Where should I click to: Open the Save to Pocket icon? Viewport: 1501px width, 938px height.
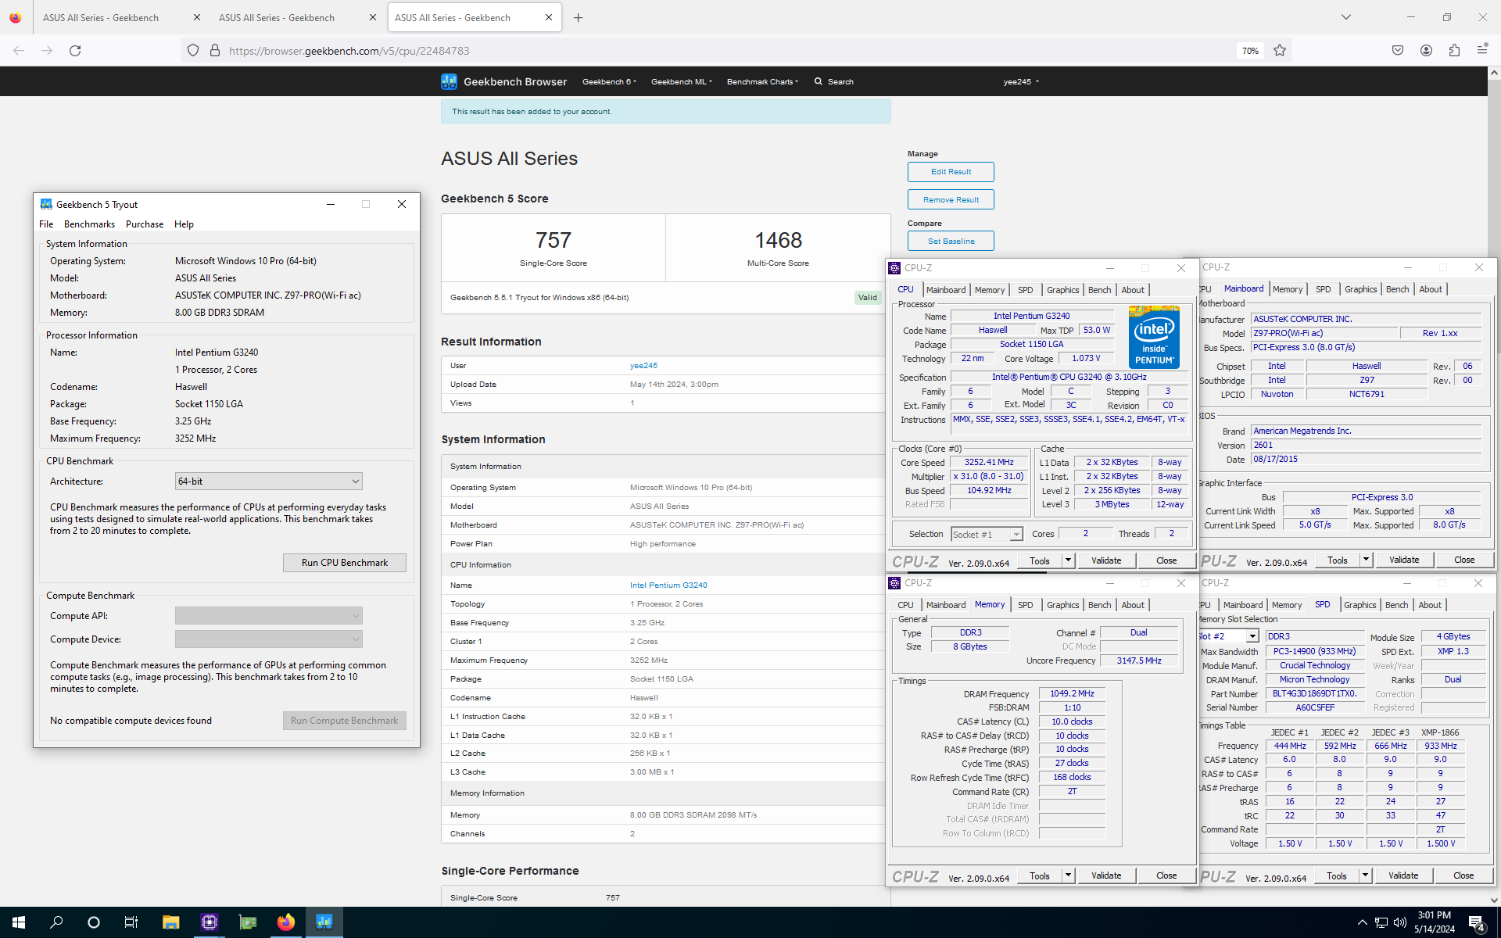(1398, 51)
